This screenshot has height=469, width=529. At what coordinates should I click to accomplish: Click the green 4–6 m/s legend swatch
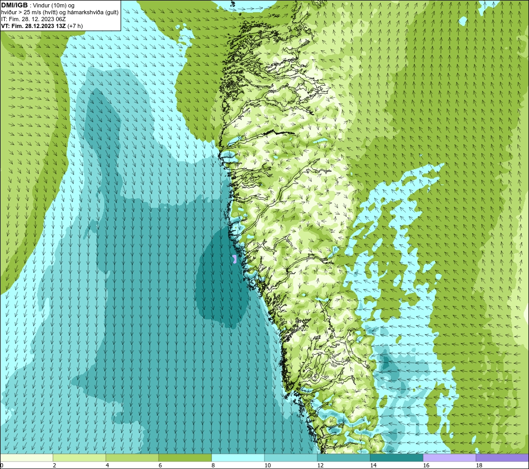point(132,457)
